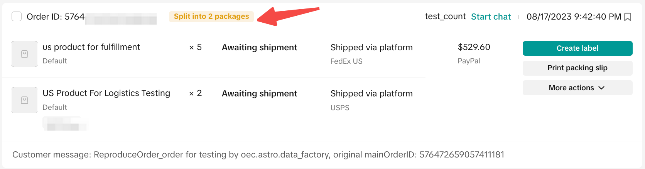Click the USPS shipping carrier text
Screen dimensions: 645x169
click(x=340, y=108)
